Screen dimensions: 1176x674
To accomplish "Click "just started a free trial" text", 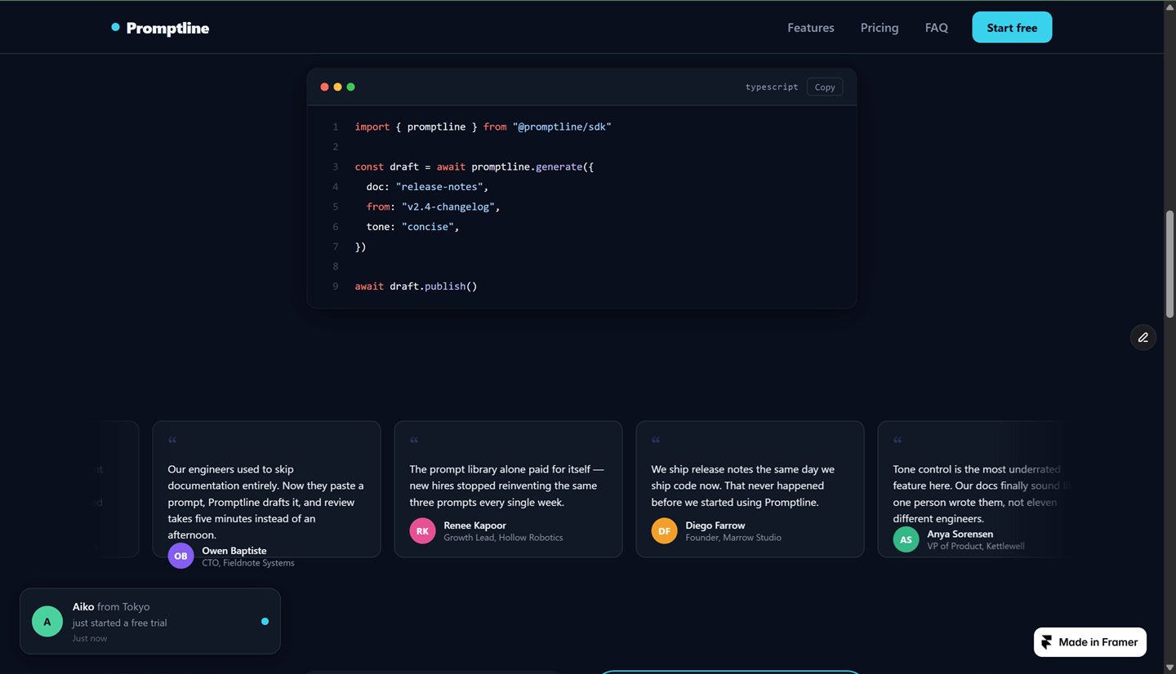I will (x=119, y=623).
